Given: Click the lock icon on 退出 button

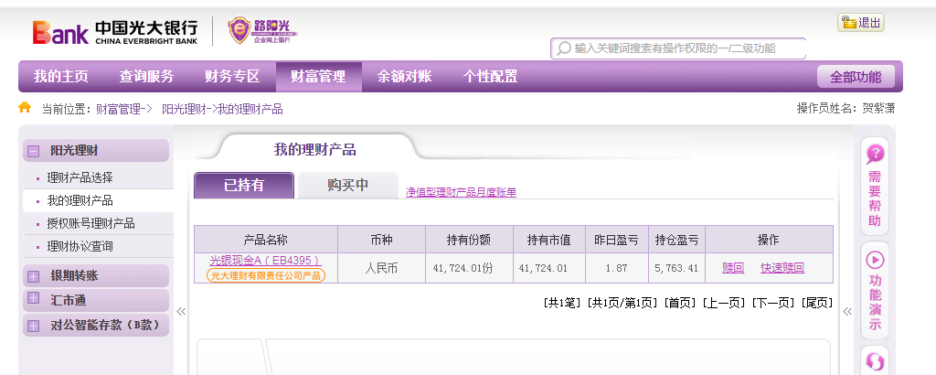Looking at the screenshot, I should [848, 23].
